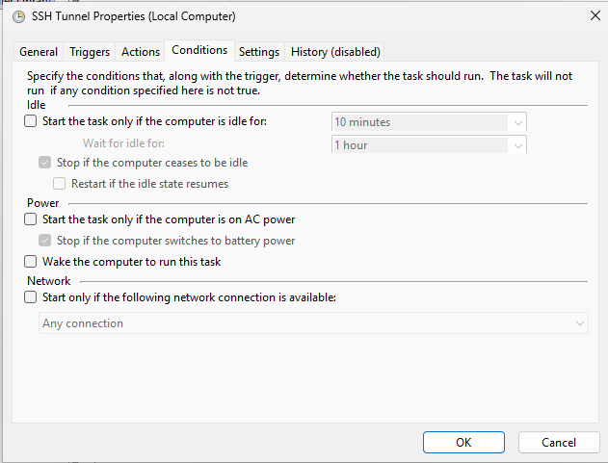Enable start only on AC power

coord(31,219)
